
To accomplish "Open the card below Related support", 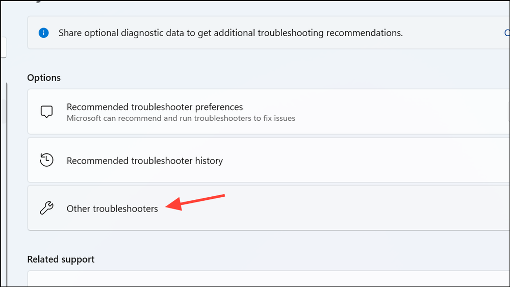I will [269, 278].
